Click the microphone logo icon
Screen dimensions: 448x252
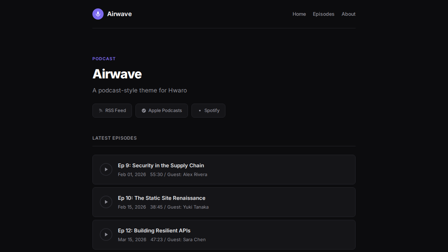98,14
